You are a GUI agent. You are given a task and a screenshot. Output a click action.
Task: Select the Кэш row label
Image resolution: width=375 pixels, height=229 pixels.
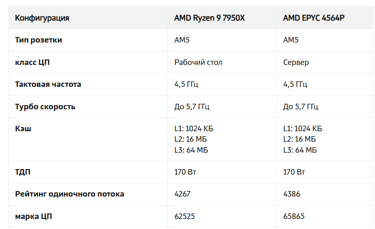tap(23, 128)
